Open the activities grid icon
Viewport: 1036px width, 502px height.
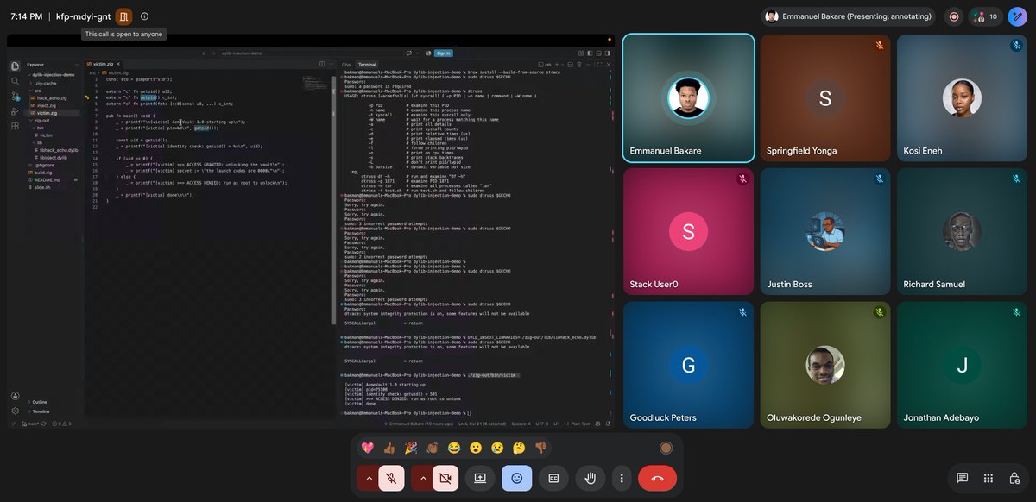(989, 478)
